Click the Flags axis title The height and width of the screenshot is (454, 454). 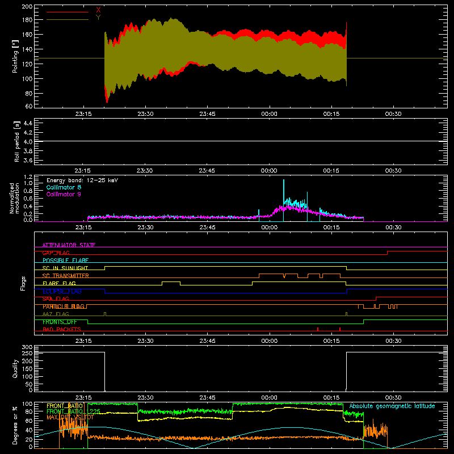(x=23, y=283)
